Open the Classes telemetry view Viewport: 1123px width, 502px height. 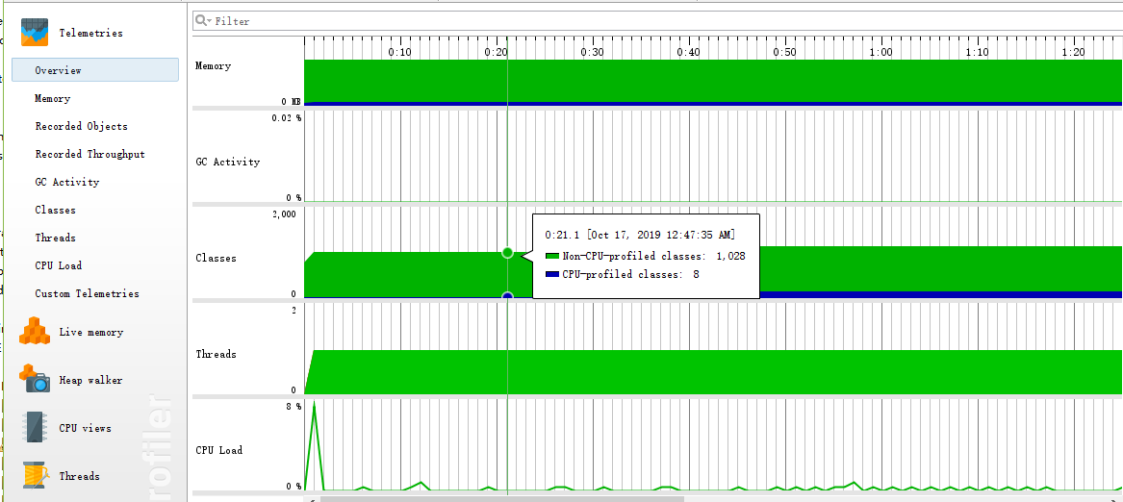(55, 210)
